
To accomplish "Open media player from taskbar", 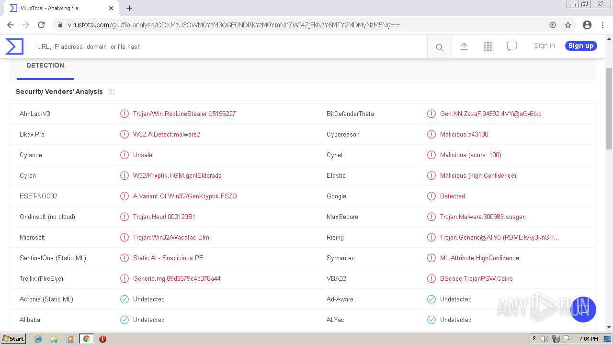I will 70,339.
